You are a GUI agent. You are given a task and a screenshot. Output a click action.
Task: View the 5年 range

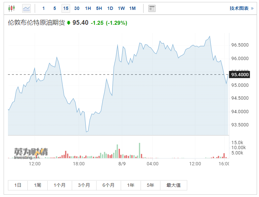pos(151,185)
